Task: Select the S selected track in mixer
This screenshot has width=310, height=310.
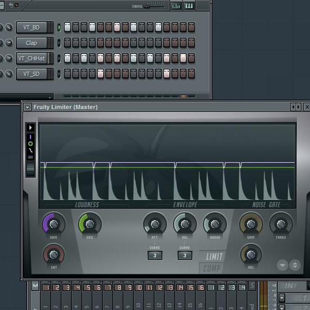Action: coord(252,286)
